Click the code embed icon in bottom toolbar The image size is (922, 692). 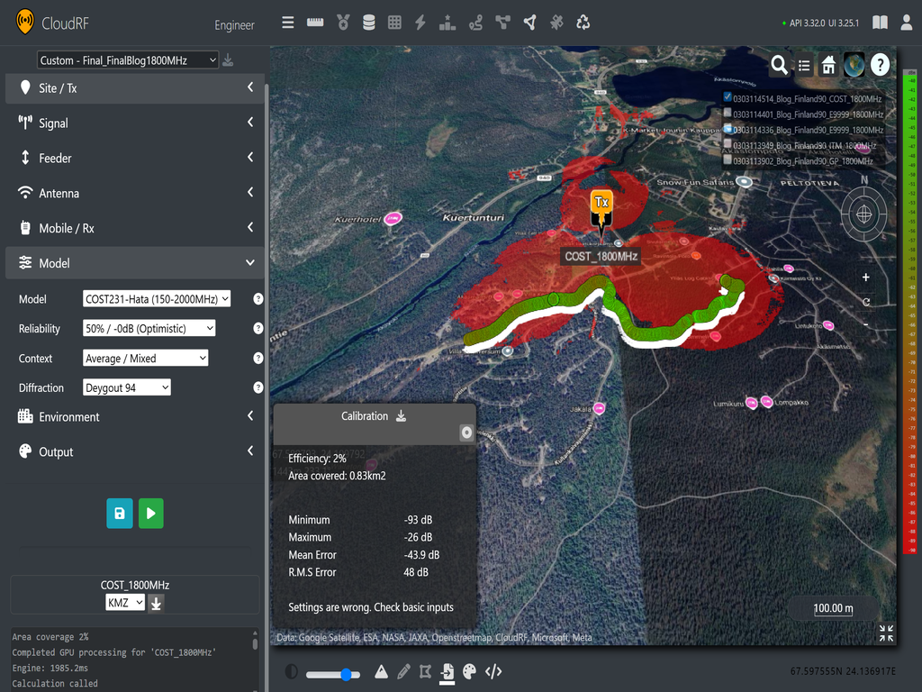[493, 671]
